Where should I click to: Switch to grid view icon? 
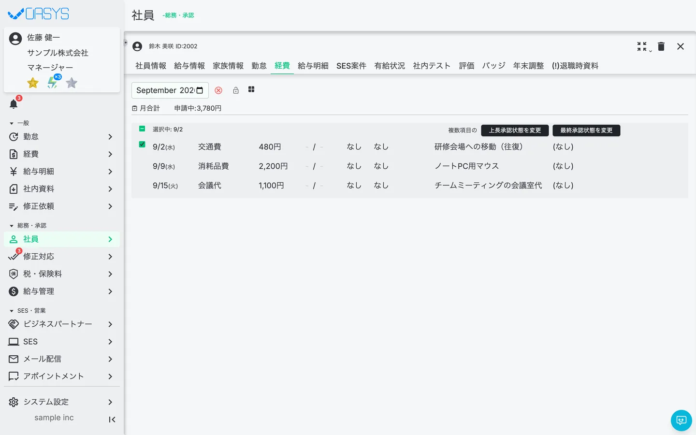point(251,89)
